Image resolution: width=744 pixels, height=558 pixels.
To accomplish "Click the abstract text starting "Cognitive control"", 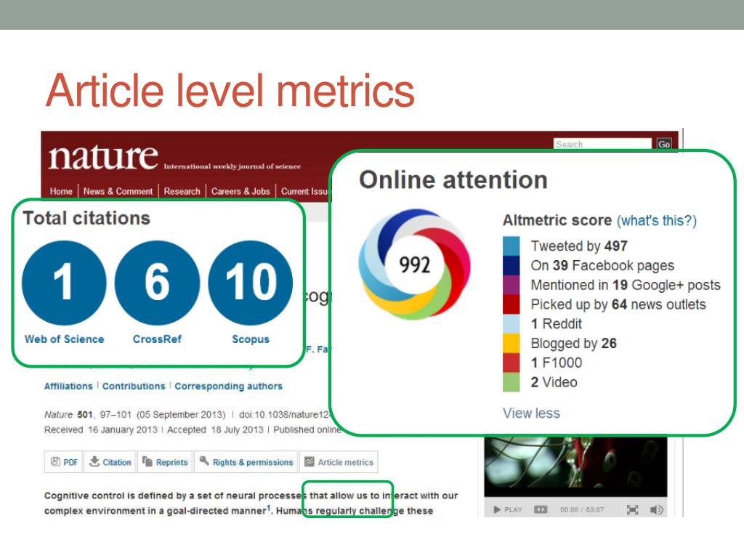I will click(x=251, y=503).
